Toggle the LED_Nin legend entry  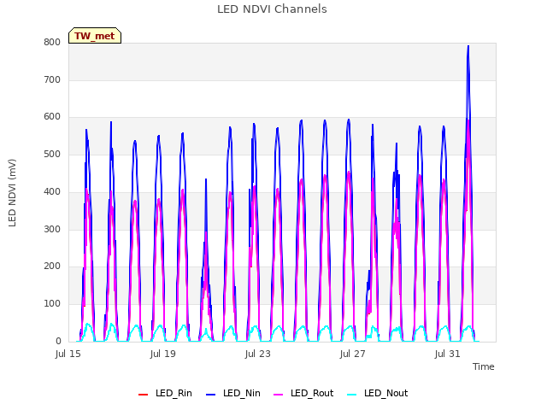233,393
